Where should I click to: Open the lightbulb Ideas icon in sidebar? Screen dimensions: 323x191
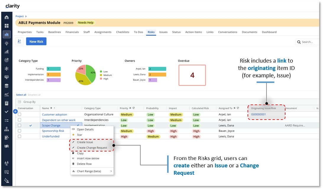tap(7, 43)
